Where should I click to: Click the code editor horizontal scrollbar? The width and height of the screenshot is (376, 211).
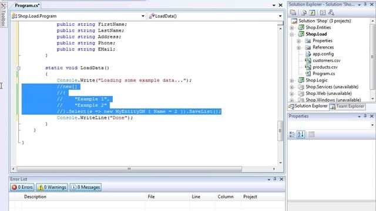[129, 169]
